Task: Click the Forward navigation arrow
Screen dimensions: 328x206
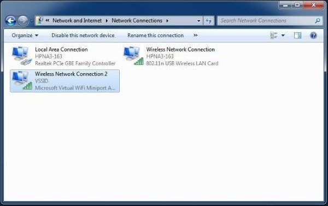Action: (23, 21)
